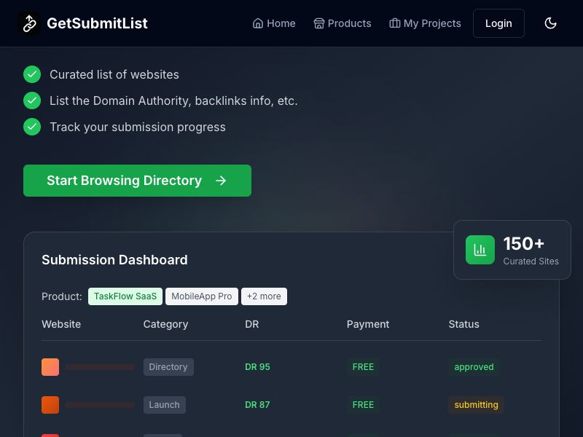This screenshot has width=583, height=437.
Task: Click the checkmark icon beside Curated list of websites
Action: point(32,74)
